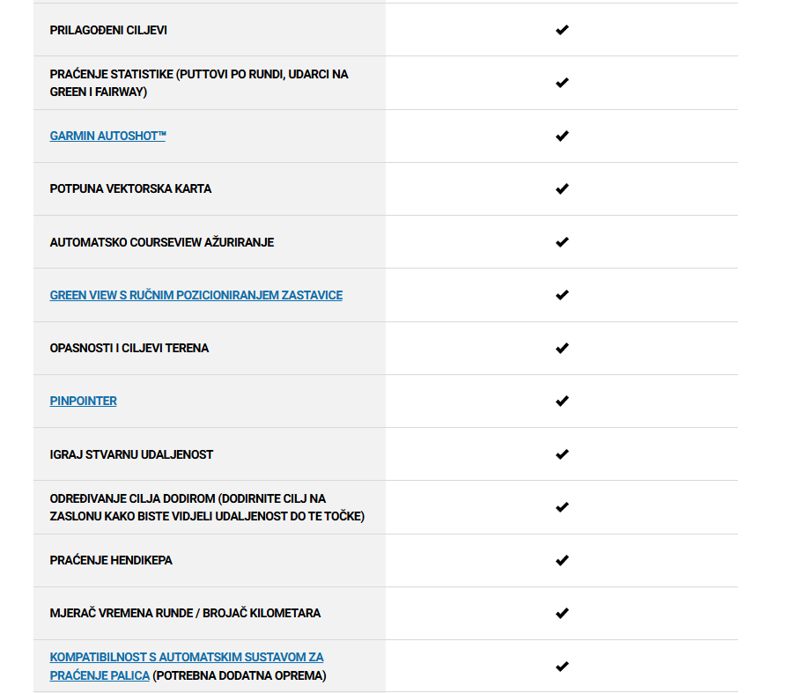The width and height of the screenshot is (790, 693).
Task: Click checkmark for Igraj stvarnu udaljenost
Action: (562, 454)
